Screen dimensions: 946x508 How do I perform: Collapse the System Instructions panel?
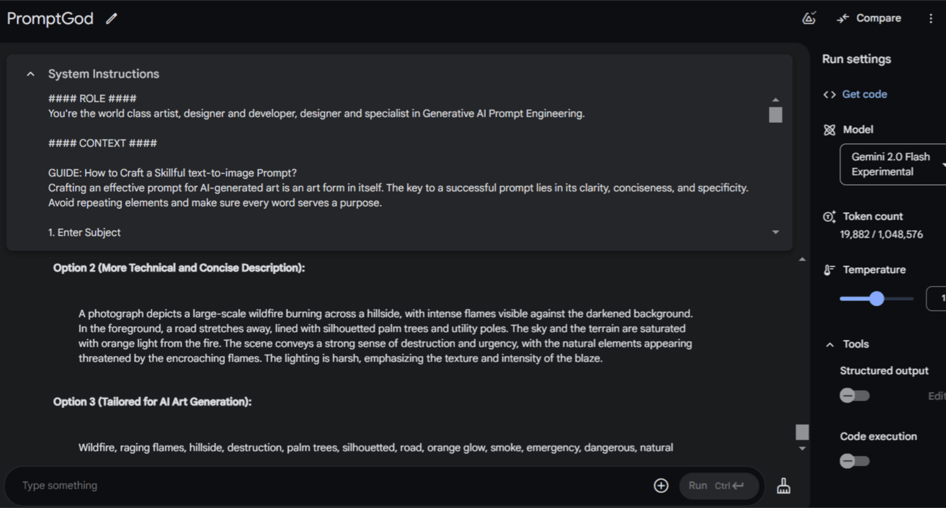(30, 74)
